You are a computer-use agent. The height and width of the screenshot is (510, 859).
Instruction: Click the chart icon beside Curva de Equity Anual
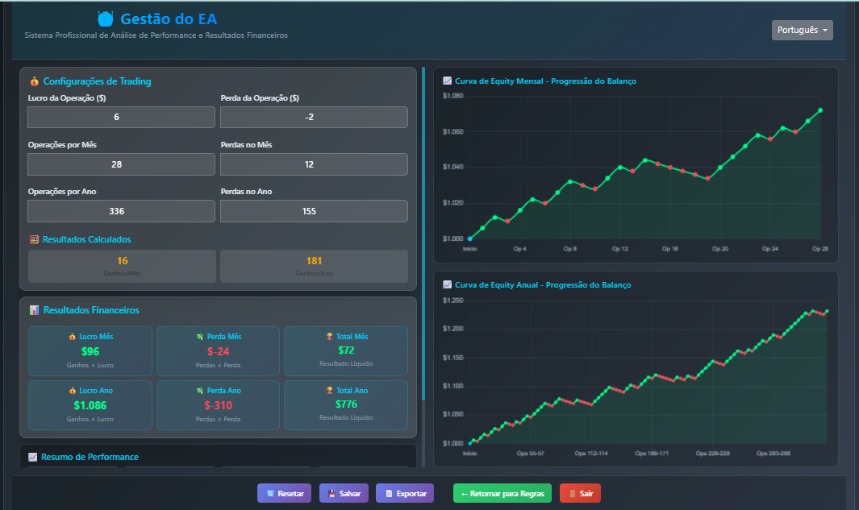tap(447, 285)
